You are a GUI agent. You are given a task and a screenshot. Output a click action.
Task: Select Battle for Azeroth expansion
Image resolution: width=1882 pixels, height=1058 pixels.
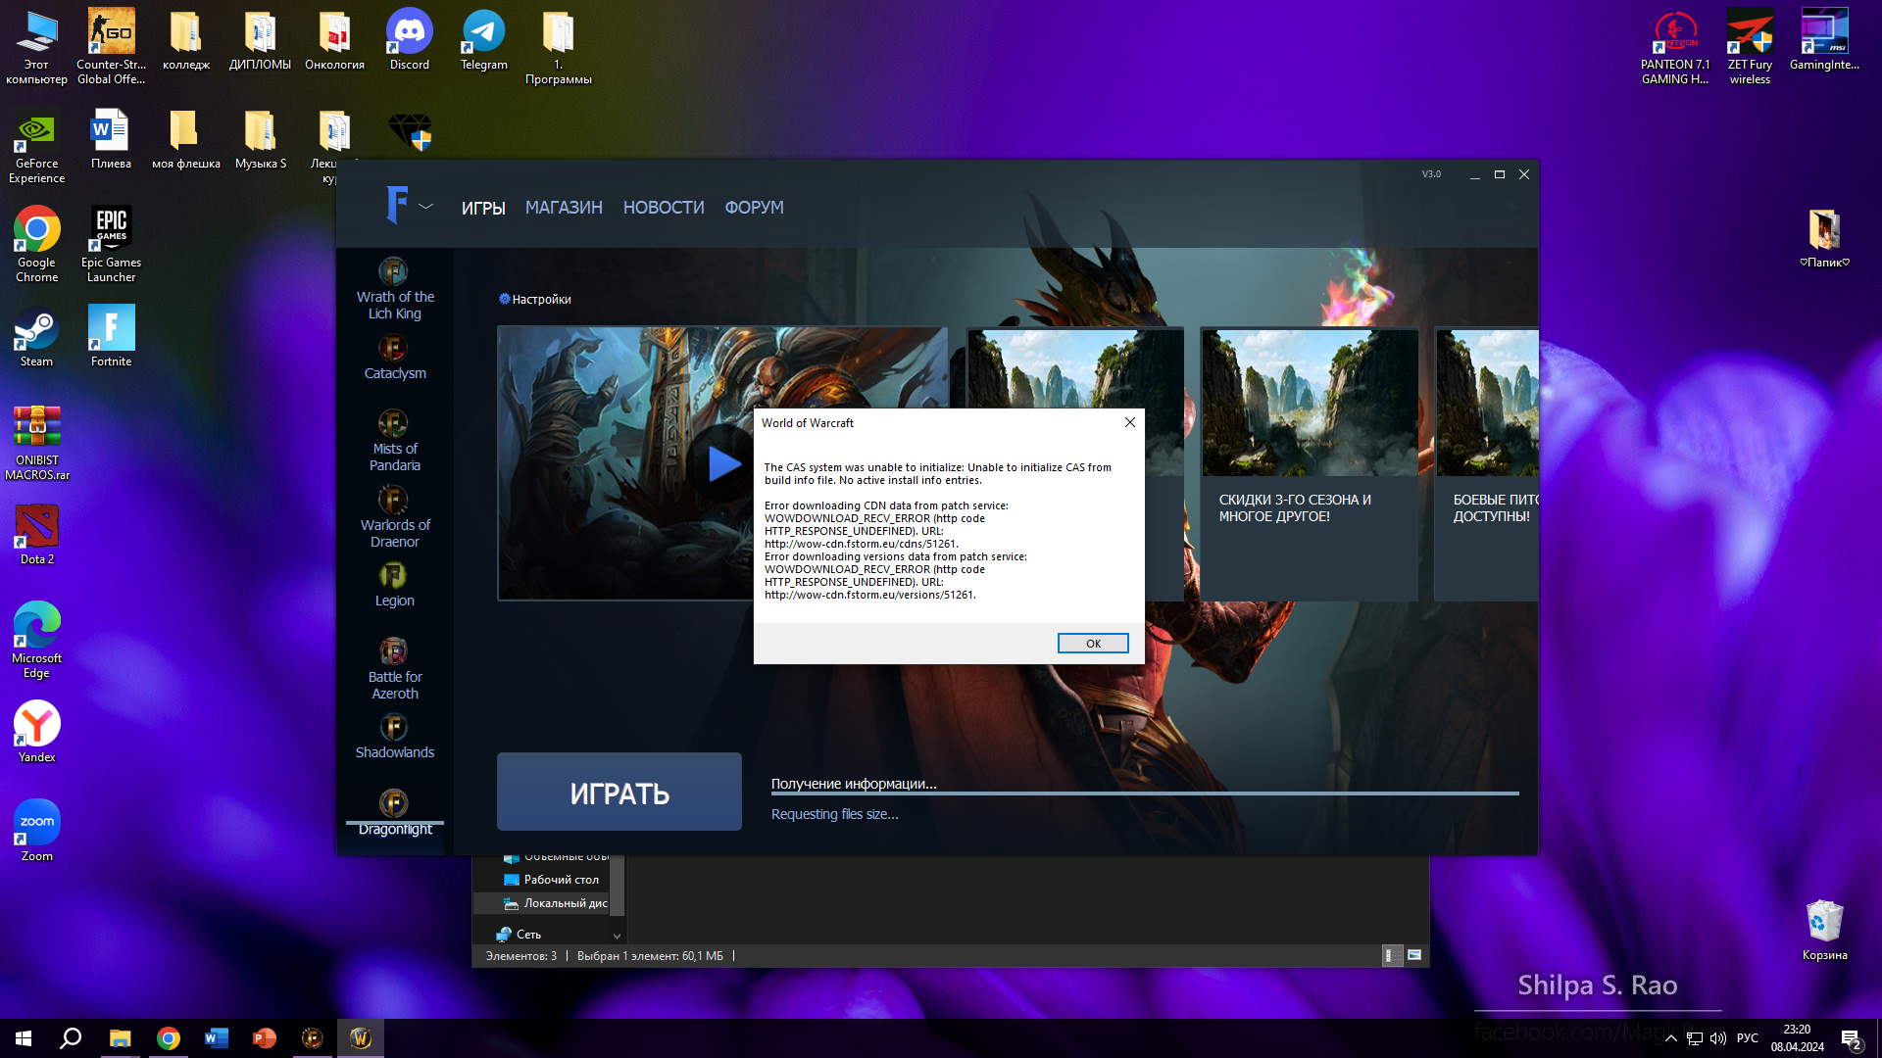[x=394, y=669]
